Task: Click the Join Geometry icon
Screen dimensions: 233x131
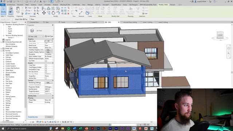Action: (26, 13)
